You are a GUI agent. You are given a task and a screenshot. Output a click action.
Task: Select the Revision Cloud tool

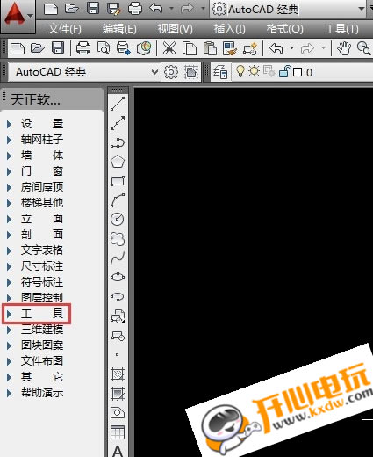[118, 239]
